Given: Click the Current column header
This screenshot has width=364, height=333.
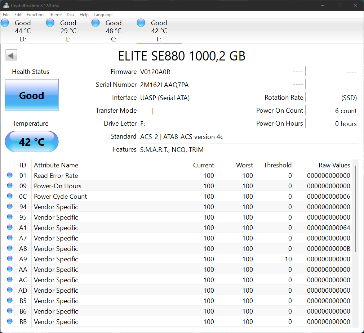Looking at the screenshot, I should coord(197,165).
